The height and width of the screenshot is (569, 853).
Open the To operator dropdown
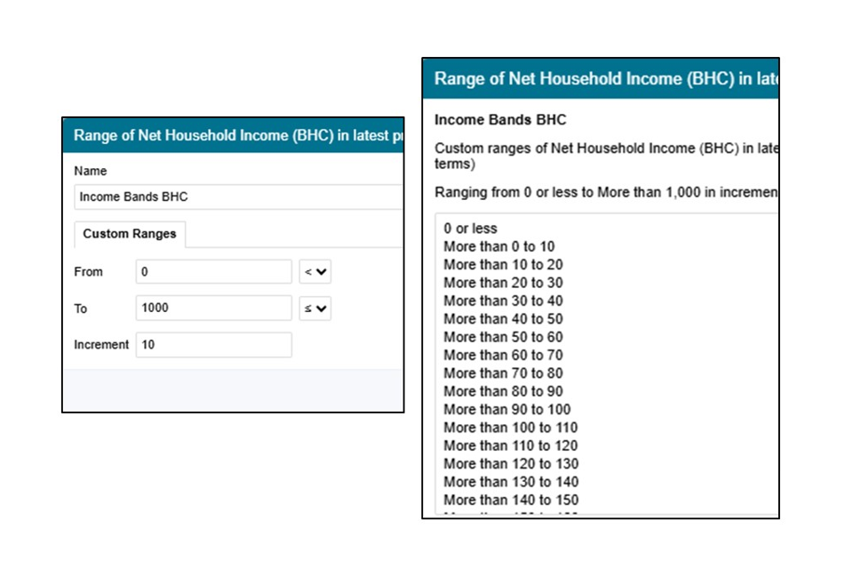pyautogui.click(x=315, y=309)
